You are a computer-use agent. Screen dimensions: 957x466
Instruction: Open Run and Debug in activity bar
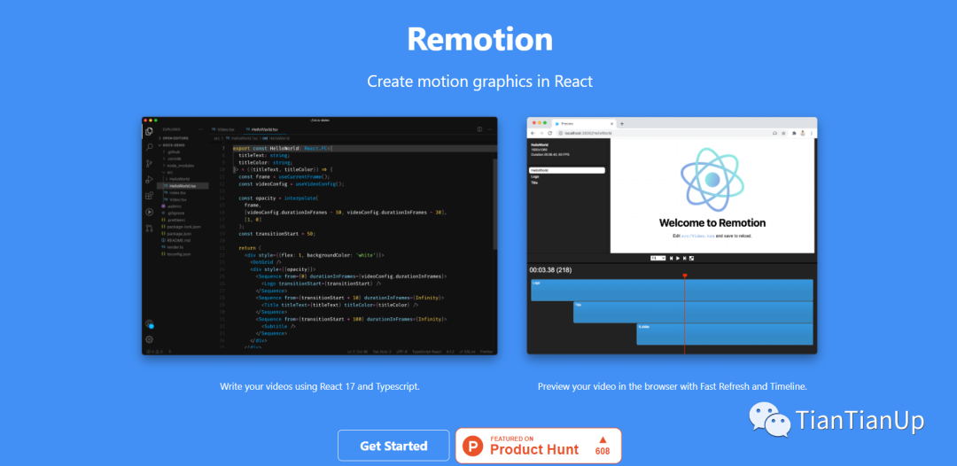tap(149, 179)
